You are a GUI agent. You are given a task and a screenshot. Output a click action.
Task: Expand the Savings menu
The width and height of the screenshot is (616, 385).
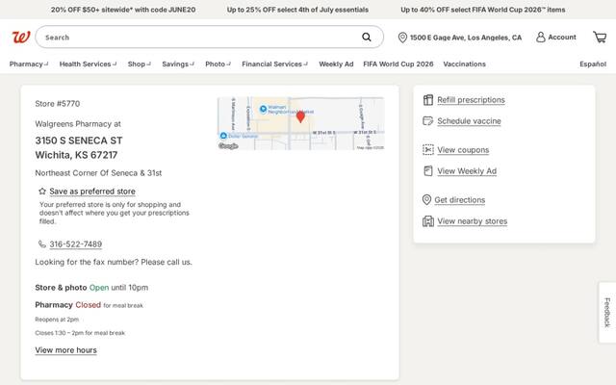click(x=178, y=64)
